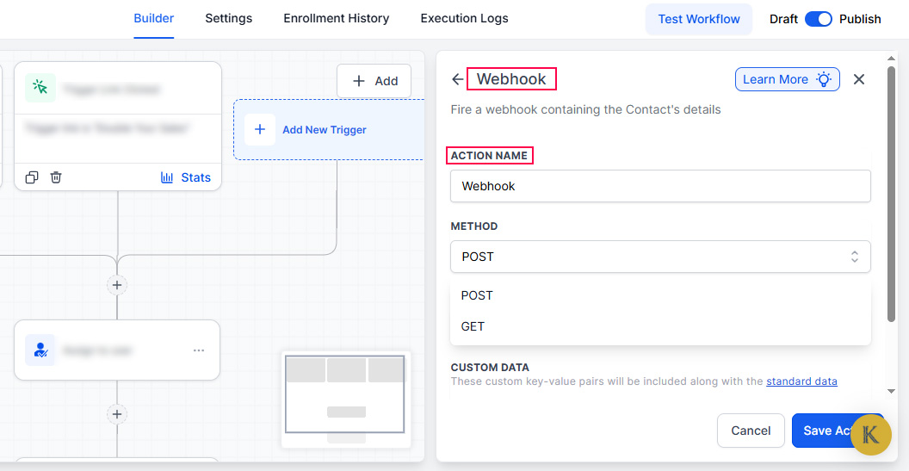Image resolution: width=909 pixels, height=471 pixels.
Task: Click the assign-to-user action icon
Action: (x=40, y=350)
